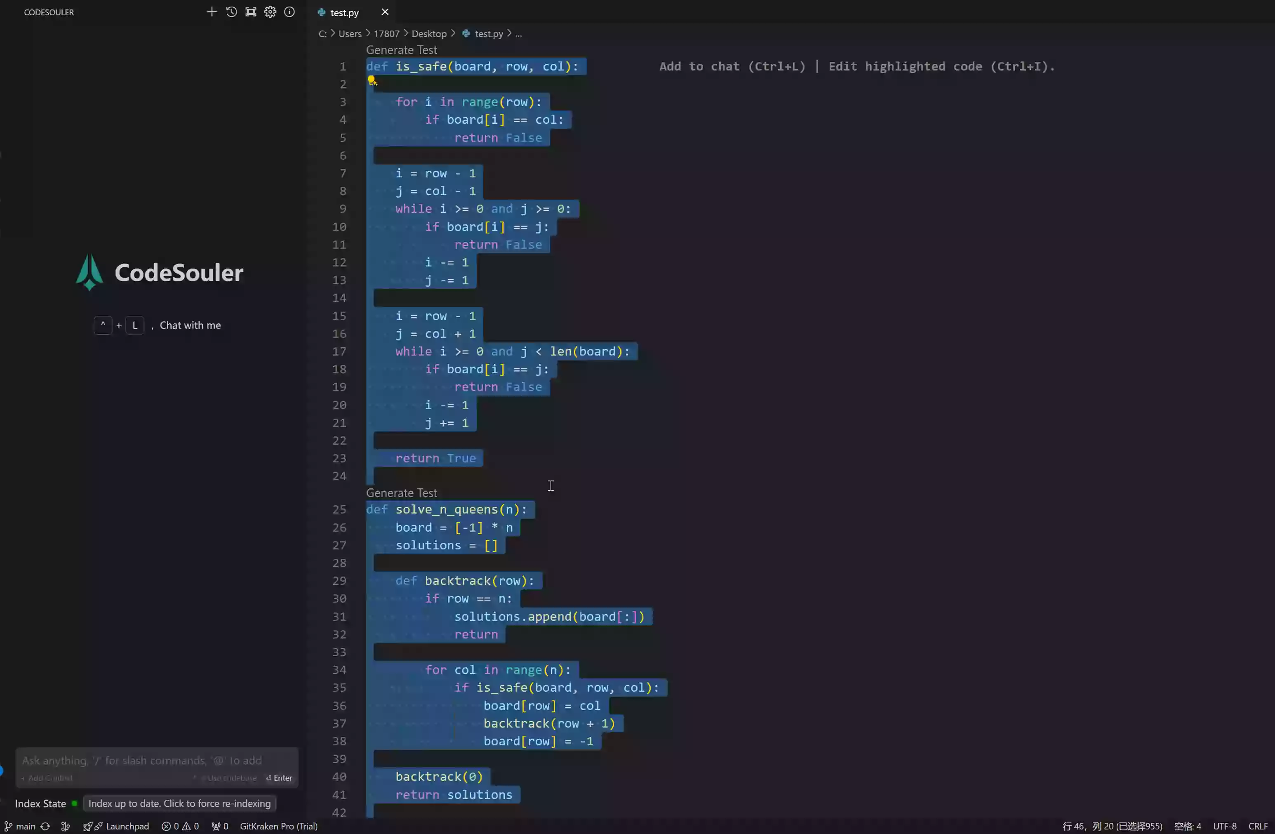Click the ports forwarded antenna icon

click(220, 826)
